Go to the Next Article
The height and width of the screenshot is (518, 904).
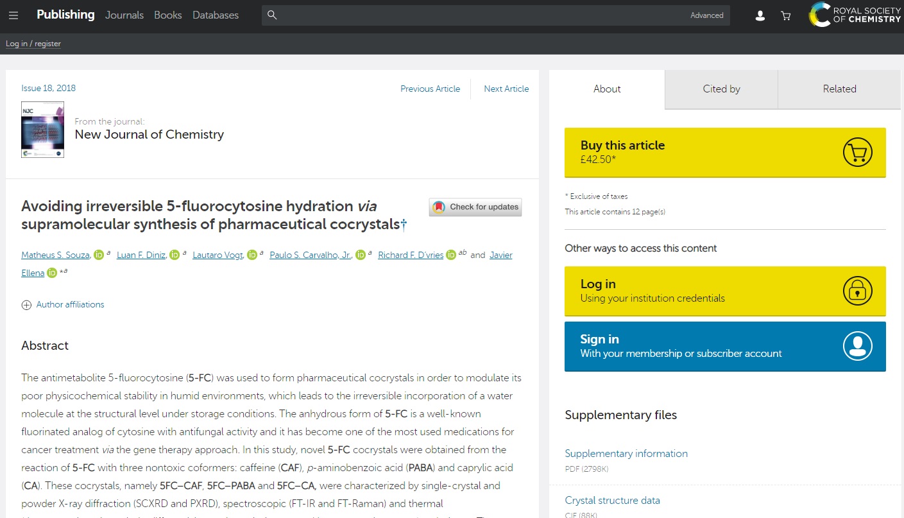[506, 89]
